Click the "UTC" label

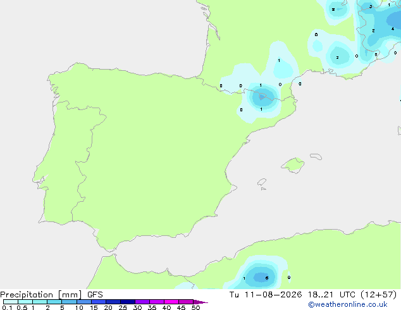click(347, 295)
